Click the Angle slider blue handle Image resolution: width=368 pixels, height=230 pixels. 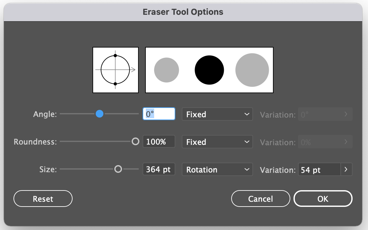point(100,114)
